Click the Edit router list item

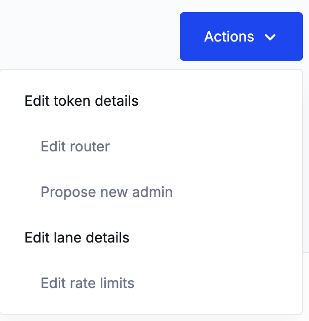75,147
